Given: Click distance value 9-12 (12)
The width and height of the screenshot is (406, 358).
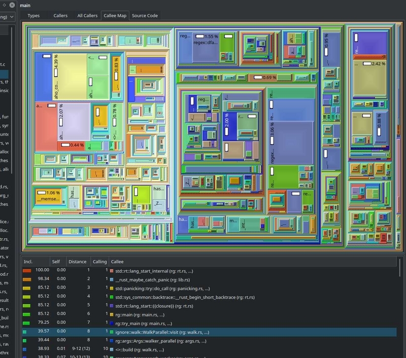Looking at the screenshot, I should (81, 349).
